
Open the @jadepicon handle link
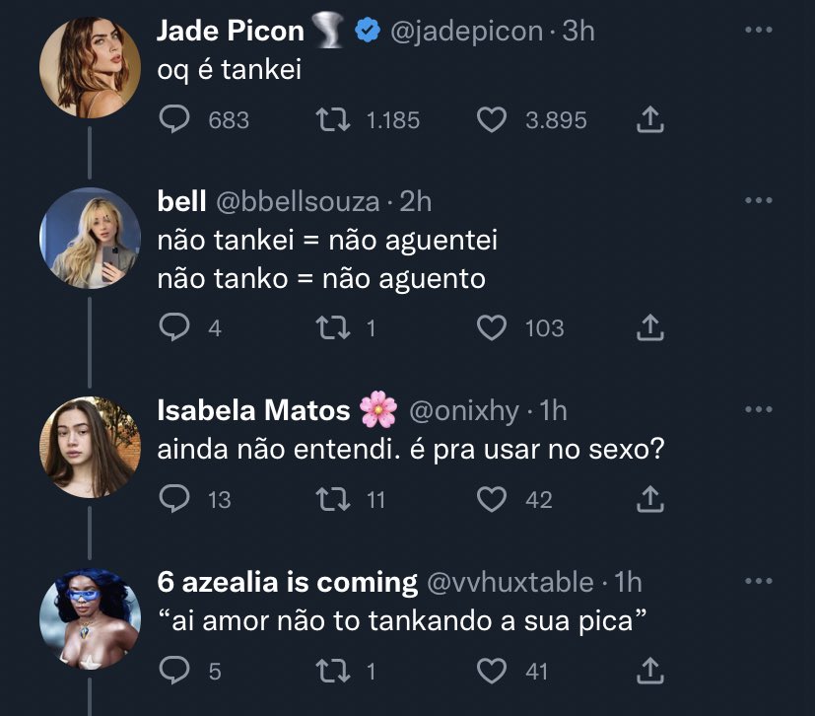[x=466, y=32]
